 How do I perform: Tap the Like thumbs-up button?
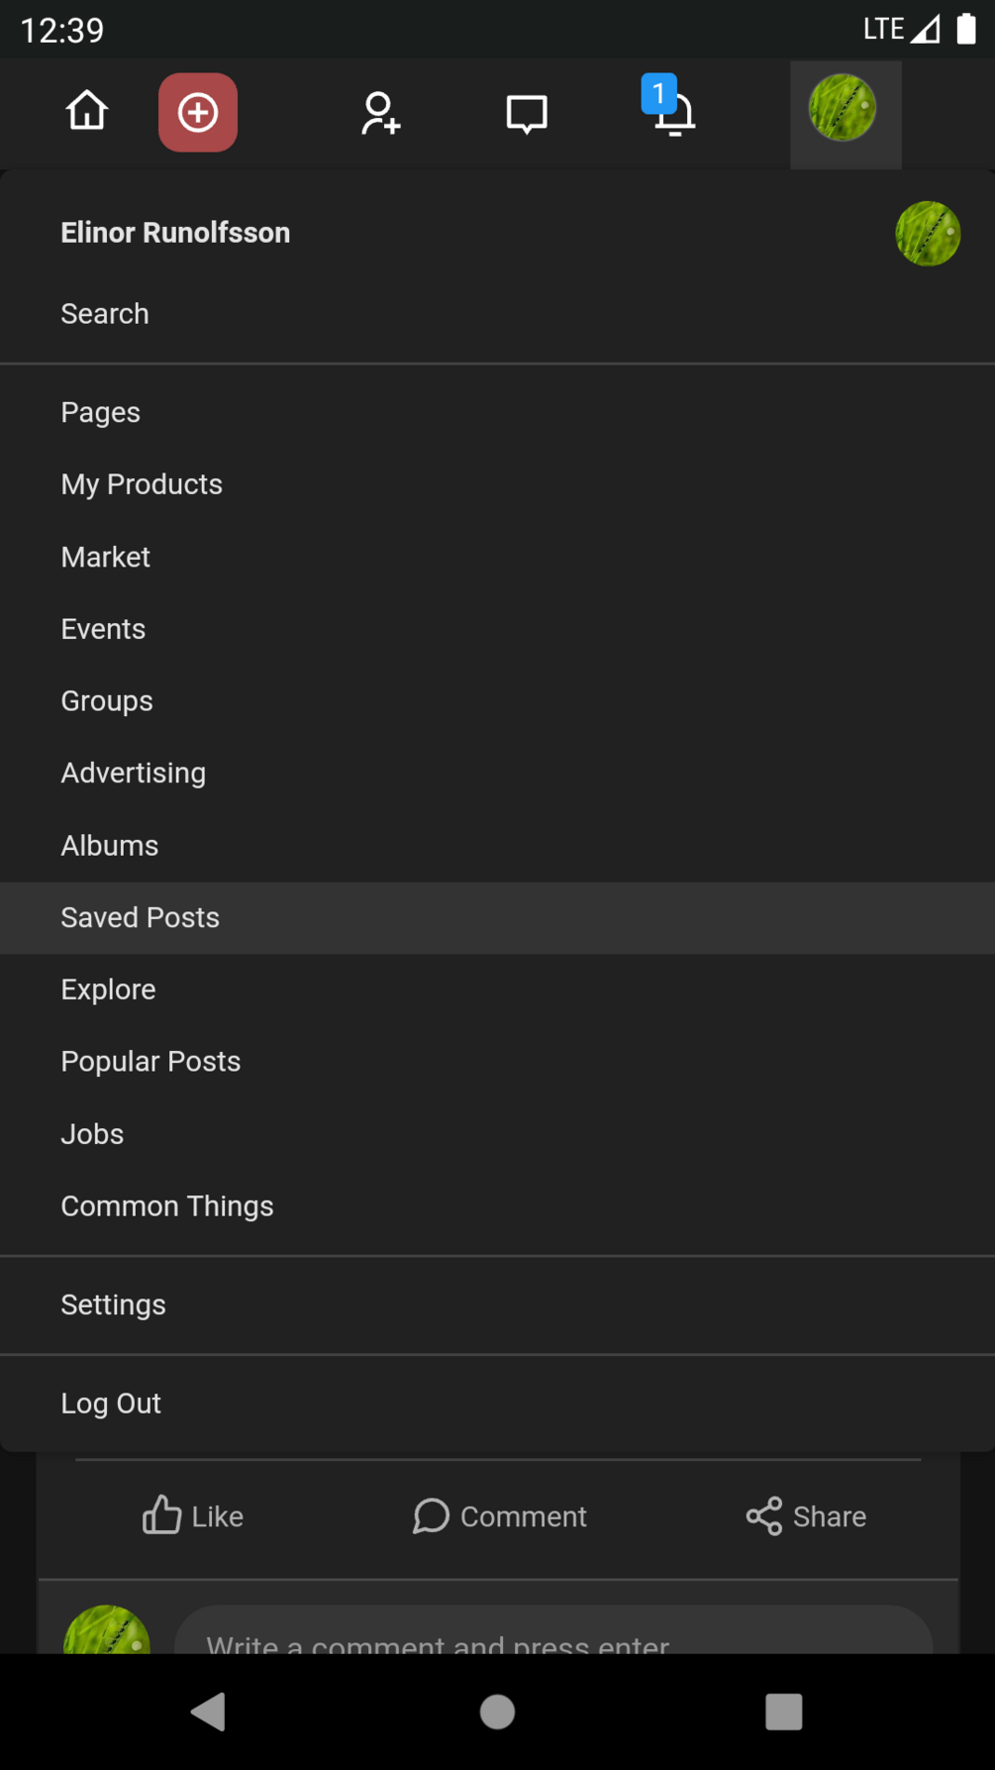click(193, 1515)
